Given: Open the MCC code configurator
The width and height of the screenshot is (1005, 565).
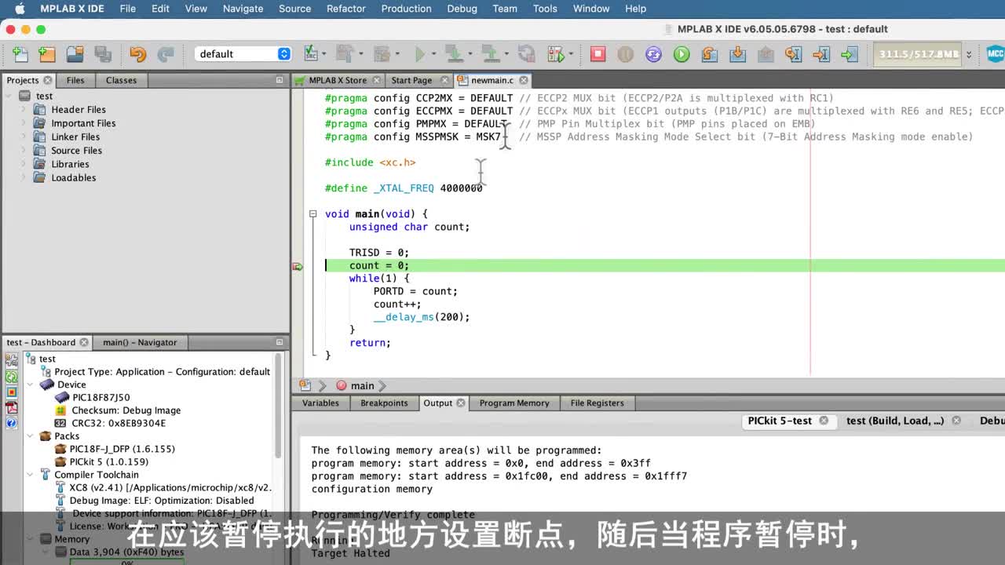Looking at the screenshot, I should pos(995,54).
